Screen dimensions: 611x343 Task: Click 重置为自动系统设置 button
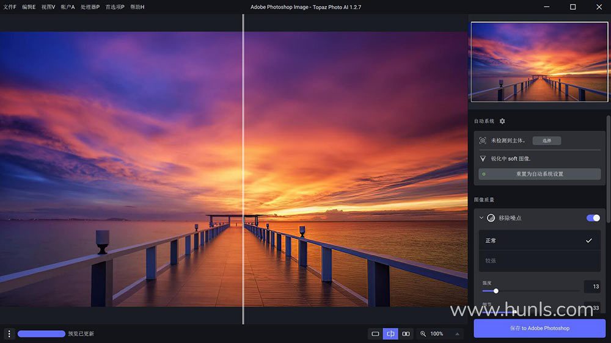[x=540, y=174]
